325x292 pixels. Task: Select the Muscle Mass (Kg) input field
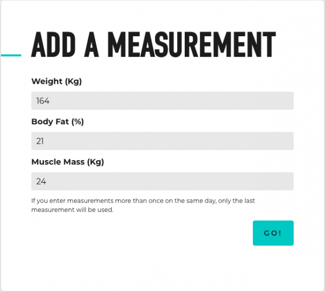pos(162,181)
